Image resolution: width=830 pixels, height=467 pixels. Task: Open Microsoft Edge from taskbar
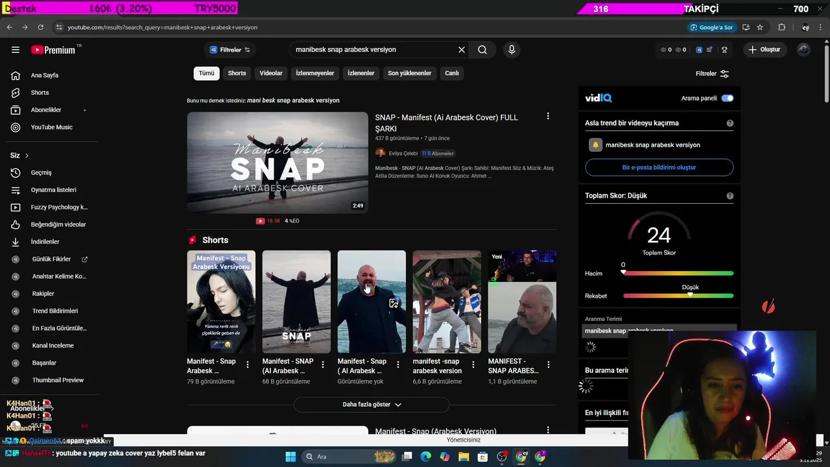click(425, 457)
